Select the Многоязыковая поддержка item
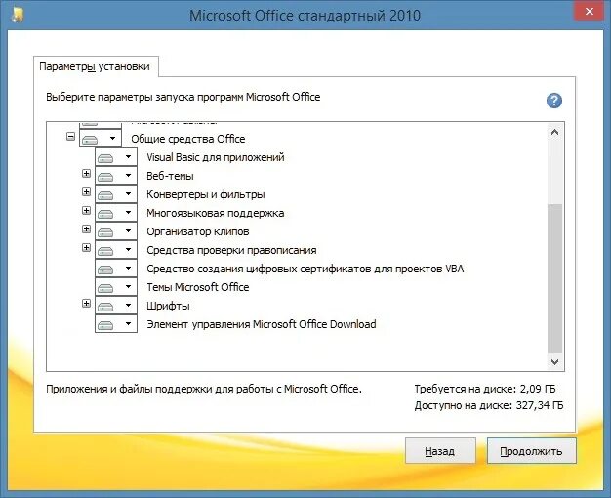 [x=216, y=213]
